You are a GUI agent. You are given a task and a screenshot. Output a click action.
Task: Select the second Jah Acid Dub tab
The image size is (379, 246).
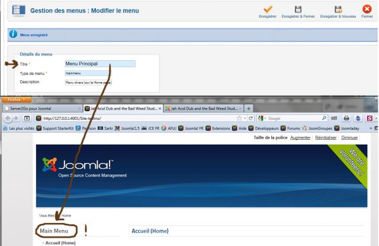click(123, 109)
